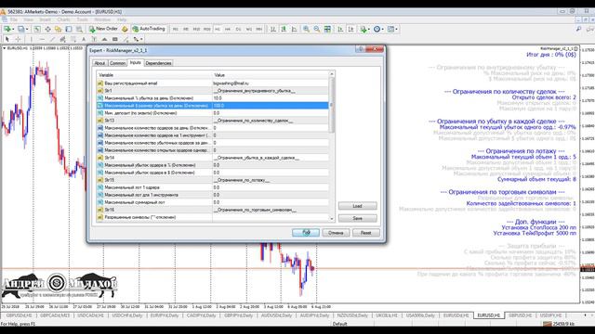Open the Charts menu
Viewport: 595px width, 334px height.
tap(64, 19)
